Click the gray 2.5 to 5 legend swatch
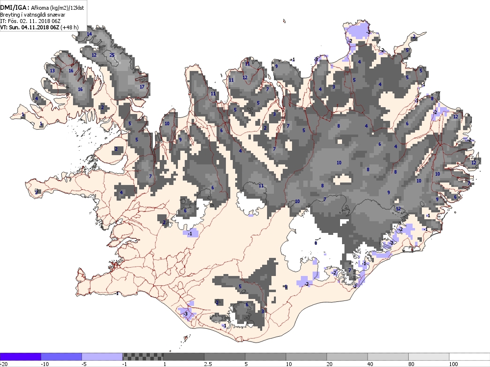 tap(225, 357)
